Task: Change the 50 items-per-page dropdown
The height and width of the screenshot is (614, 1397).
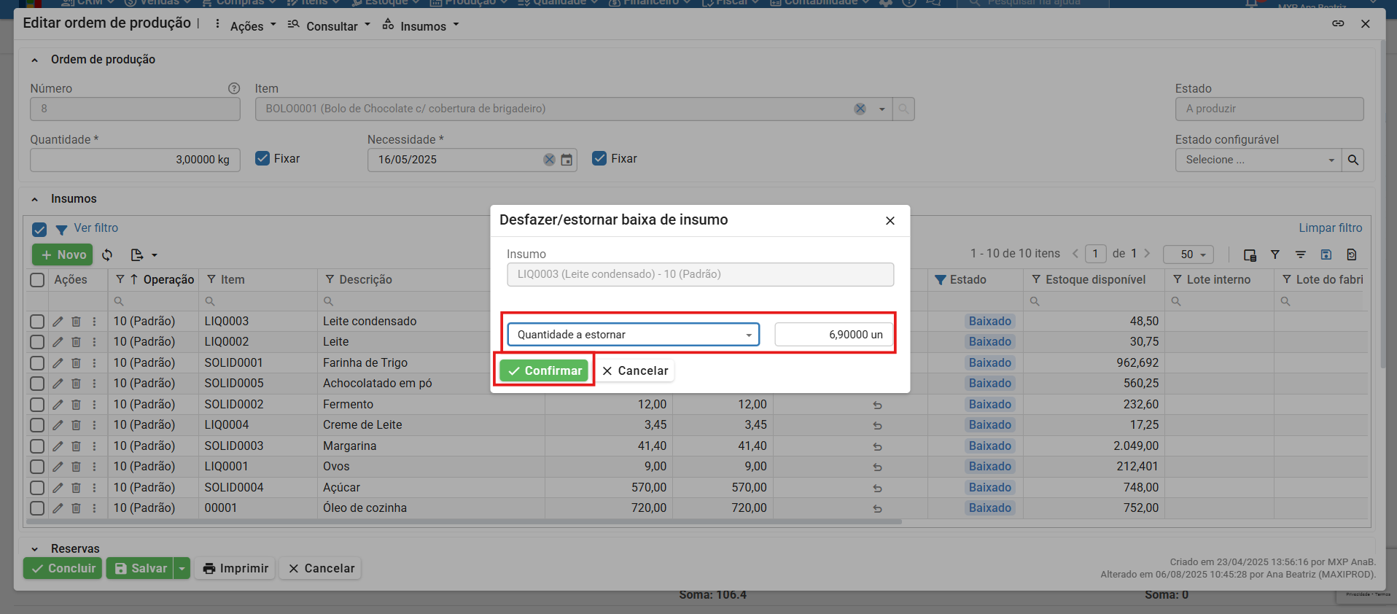Action: tap(1188, 254)
